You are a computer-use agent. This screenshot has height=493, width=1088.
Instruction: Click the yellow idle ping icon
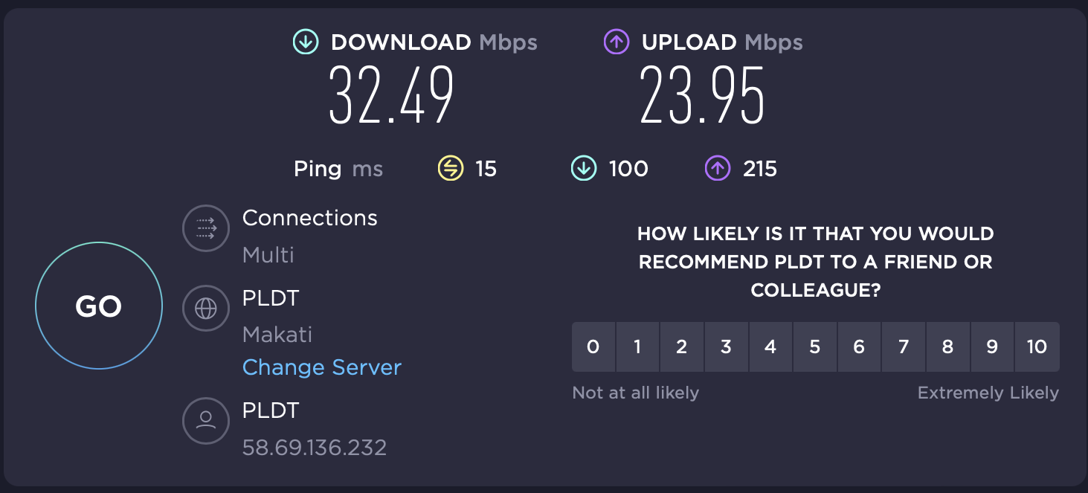tap(450, 169)
